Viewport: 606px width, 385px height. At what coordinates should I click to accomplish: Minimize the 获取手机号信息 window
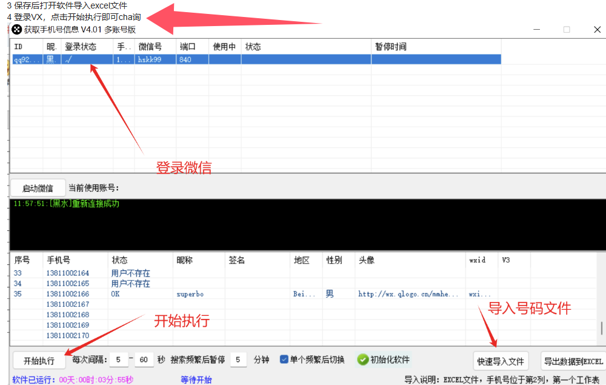click(x=536, y=29)
